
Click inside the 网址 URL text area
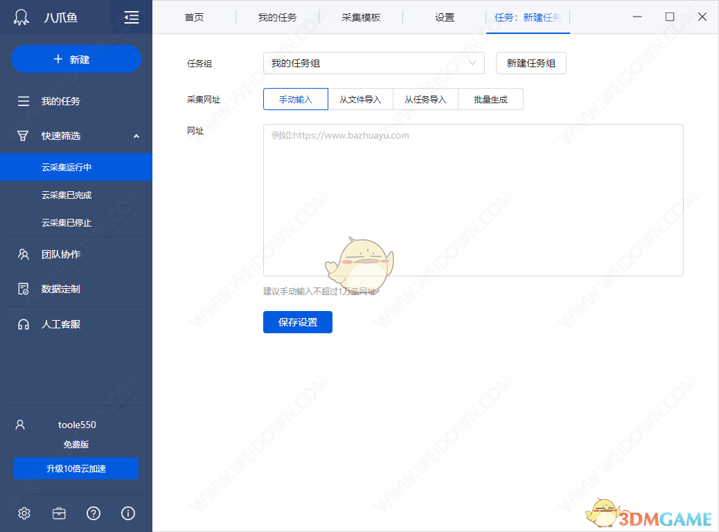(x=473, y=201)
